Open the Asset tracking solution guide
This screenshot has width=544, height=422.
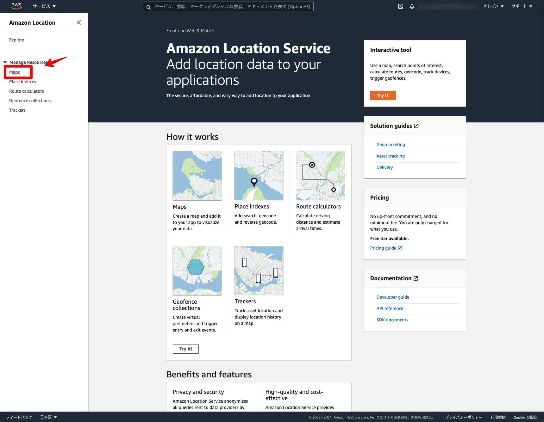[391, 156]
